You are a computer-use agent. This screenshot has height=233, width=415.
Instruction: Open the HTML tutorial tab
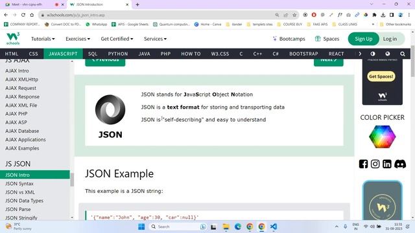point(12,54)
